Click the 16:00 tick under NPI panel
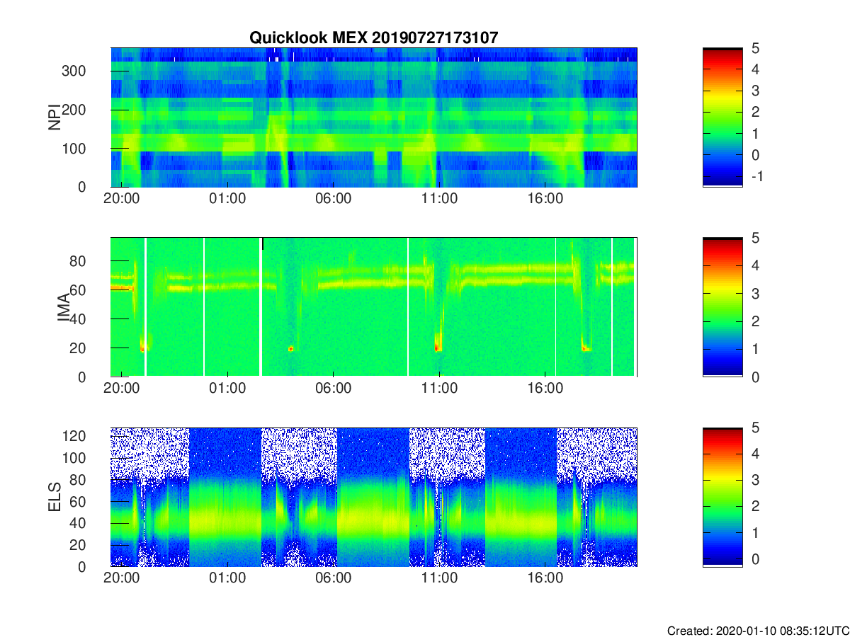The image size is (850, 637). [545, 199]
